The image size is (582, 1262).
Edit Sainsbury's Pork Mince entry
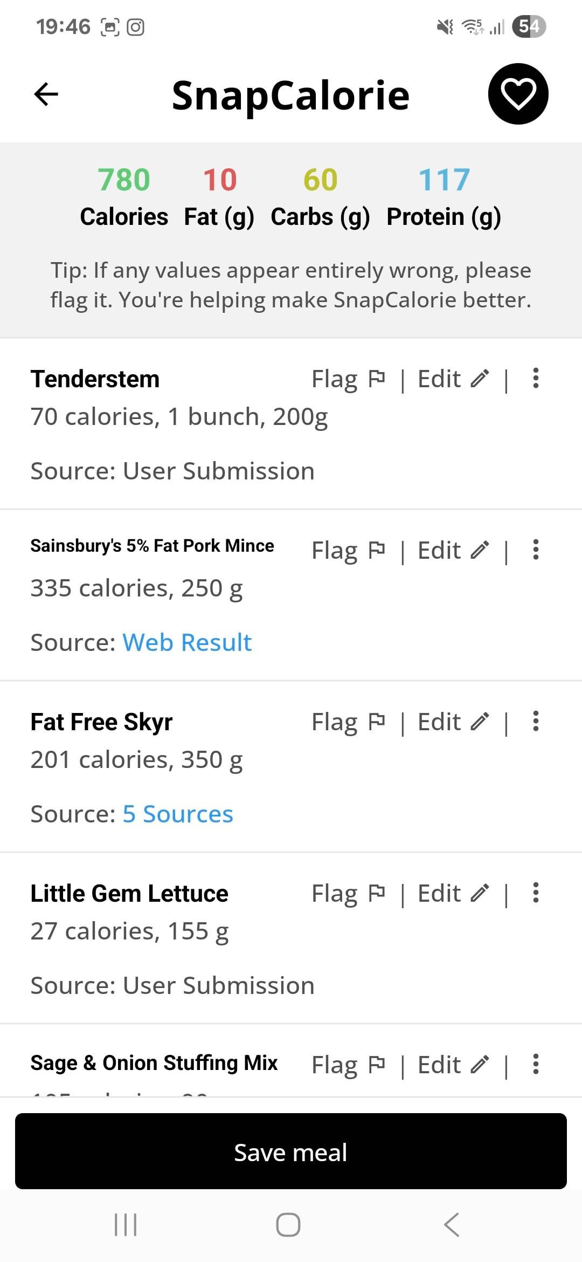point(453,551)
